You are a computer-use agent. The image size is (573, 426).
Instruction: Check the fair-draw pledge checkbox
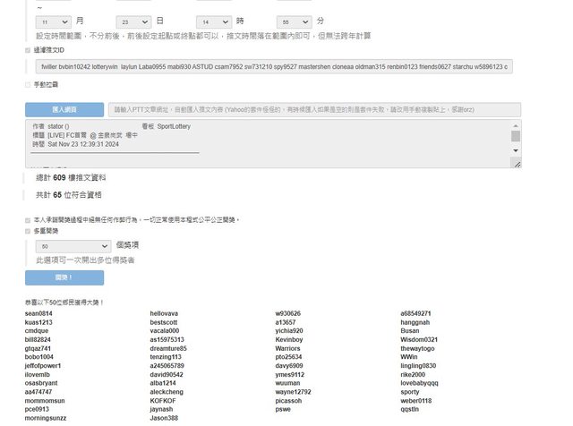tap(28, 218)
